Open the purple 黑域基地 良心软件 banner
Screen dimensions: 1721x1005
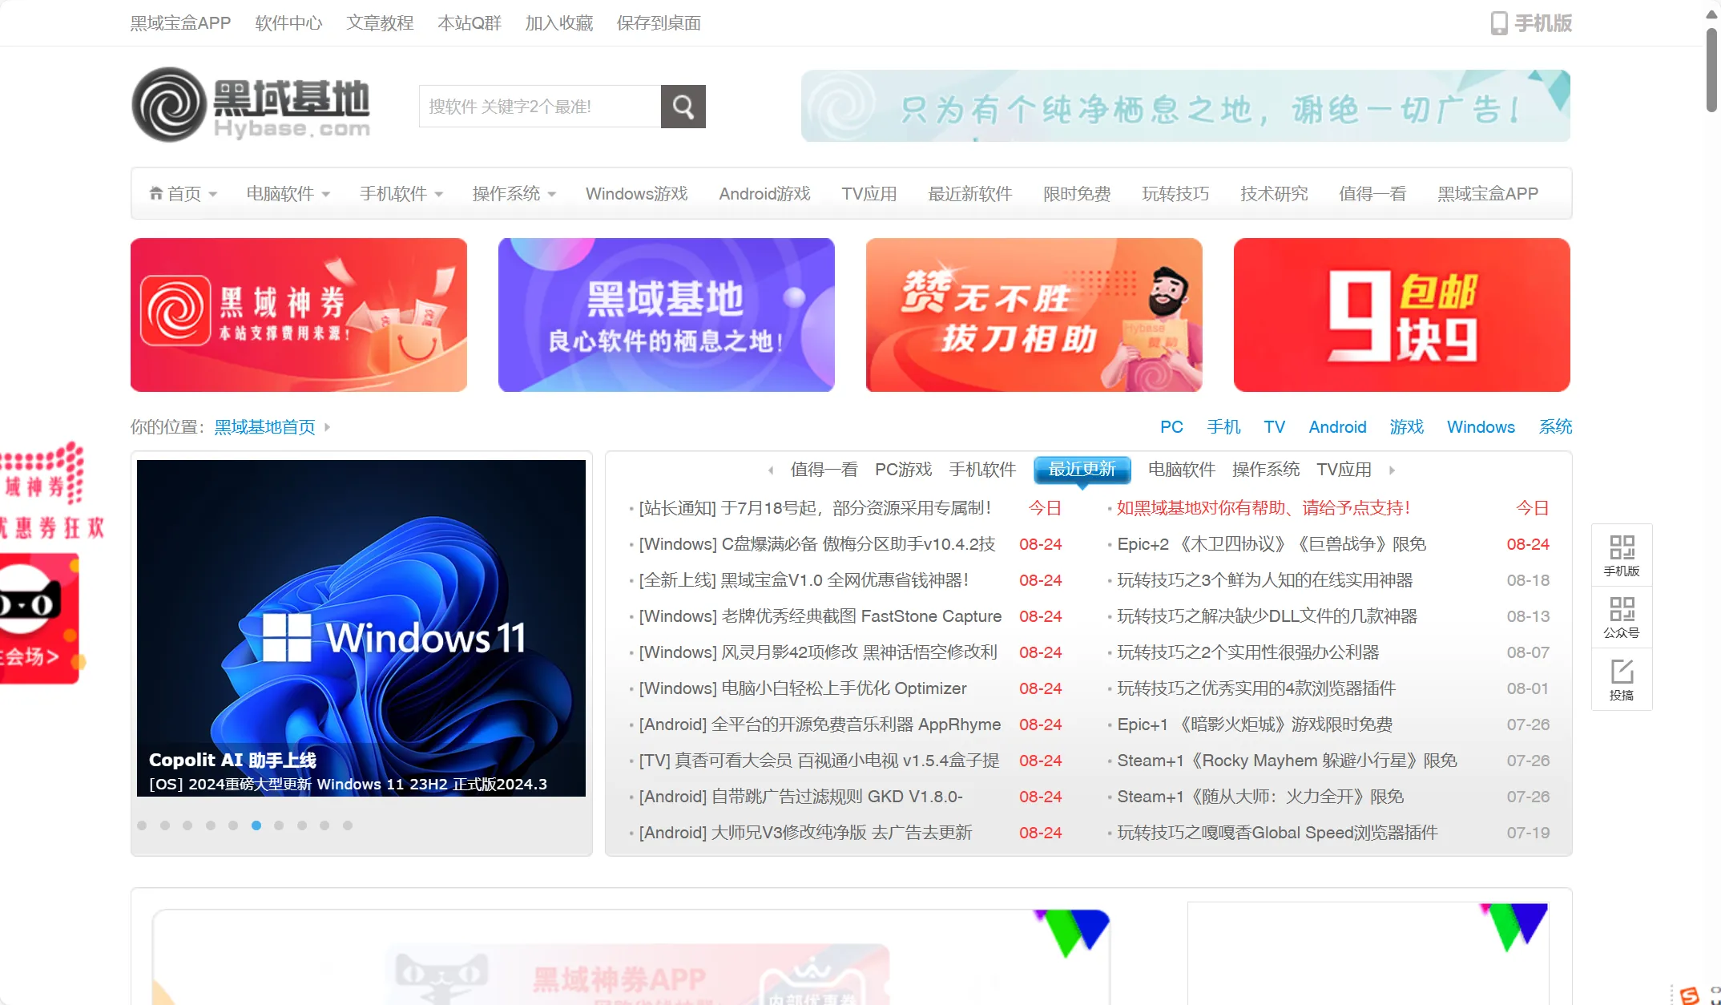click(x=667, y=315)
